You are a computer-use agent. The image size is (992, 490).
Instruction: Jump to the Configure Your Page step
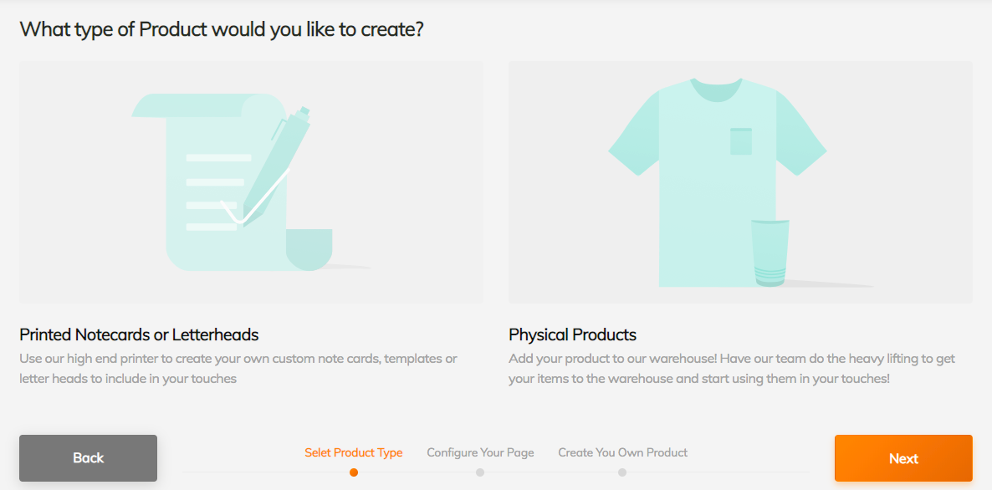[480, 452]
